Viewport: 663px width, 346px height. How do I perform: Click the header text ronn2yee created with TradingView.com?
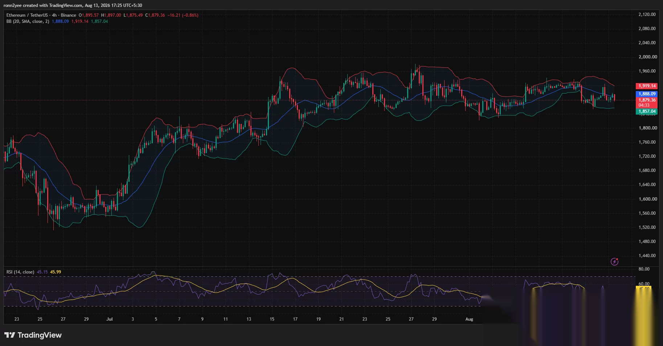(43, 5)
